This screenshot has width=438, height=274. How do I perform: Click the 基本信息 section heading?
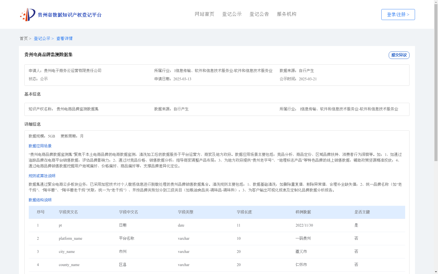[x=33, y=94]
